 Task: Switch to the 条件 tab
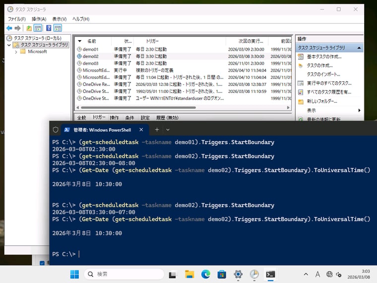129,118
